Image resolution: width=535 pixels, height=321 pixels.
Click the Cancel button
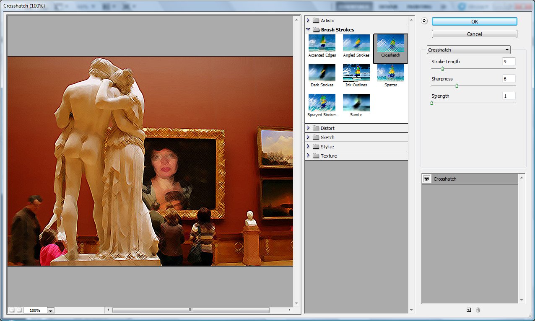click(x=474, y=34)
